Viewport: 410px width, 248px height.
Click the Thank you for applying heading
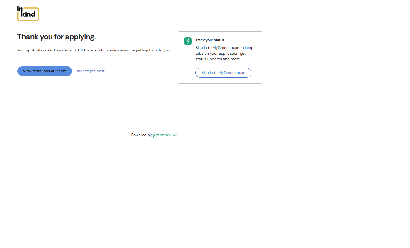pyautogui.click(x=56, y=37)
